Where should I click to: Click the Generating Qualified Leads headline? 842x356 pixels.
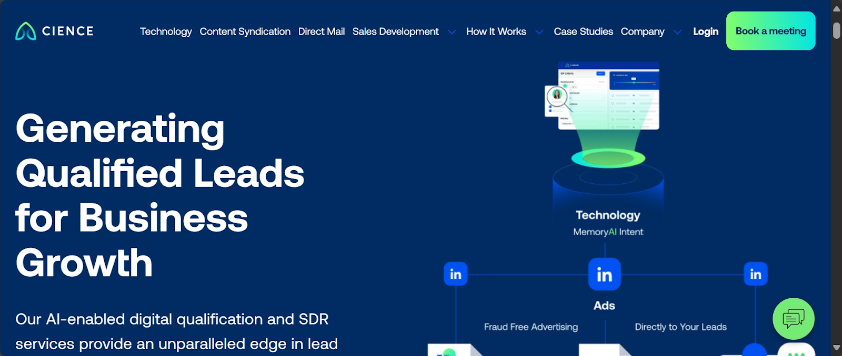pyautogui.click(x=160, y=195)
